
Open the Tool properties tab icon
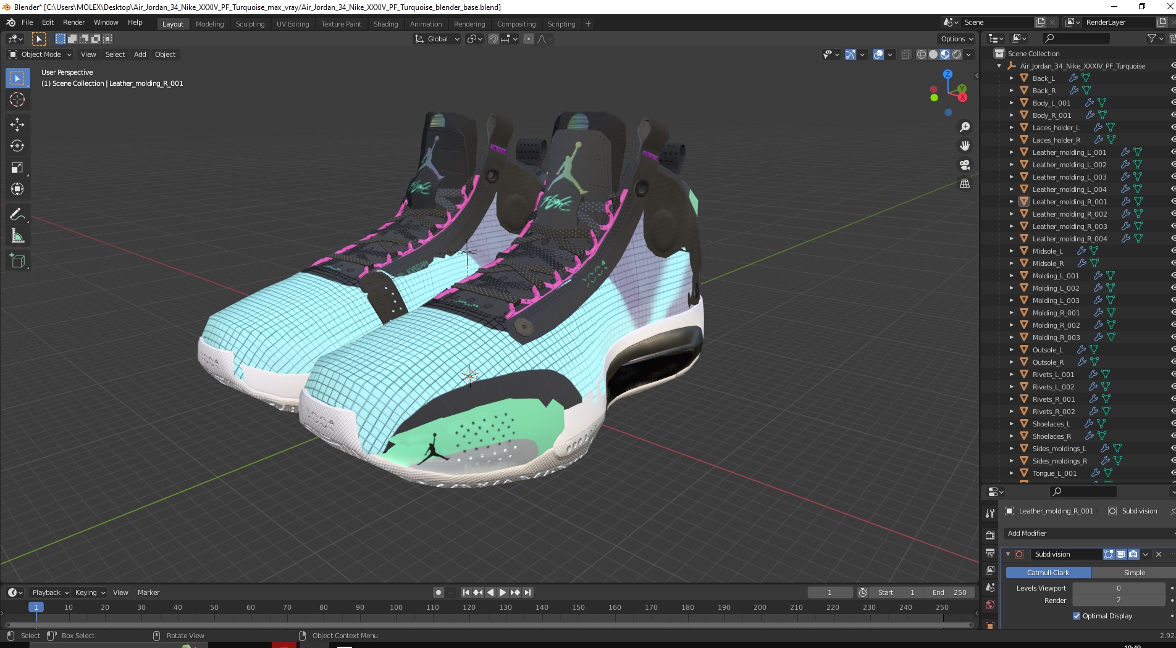coord(990,513)
